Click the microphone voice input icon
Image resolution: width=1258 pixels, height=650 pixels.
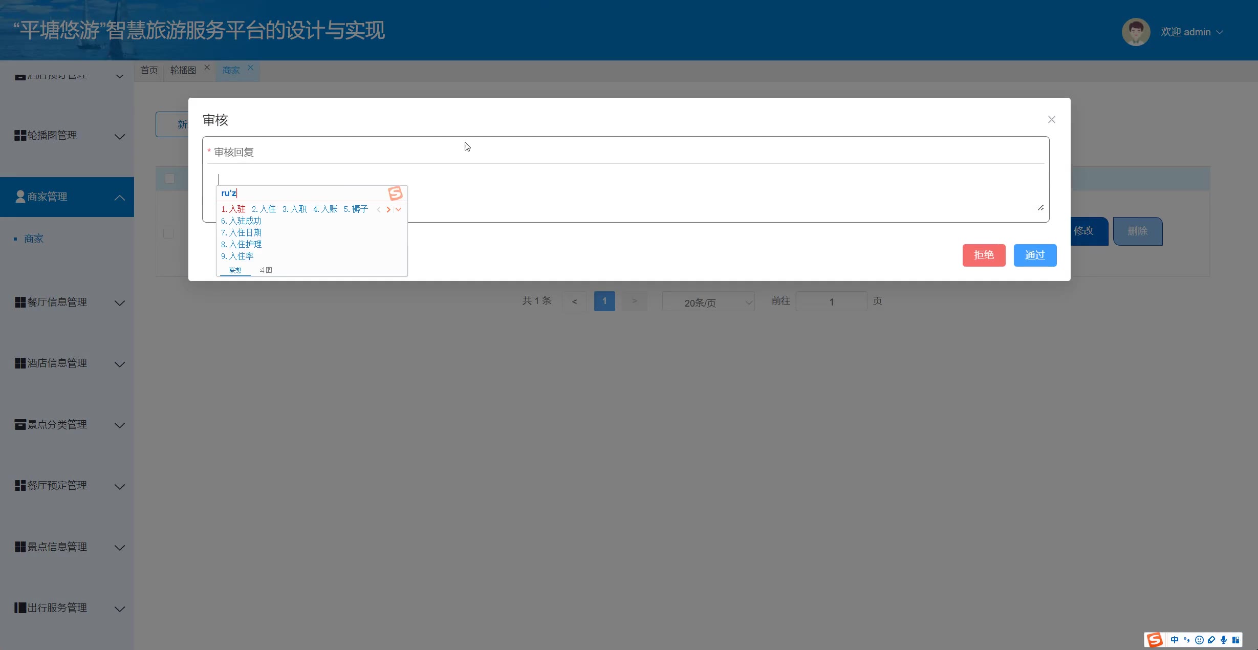pos(1223,640)
